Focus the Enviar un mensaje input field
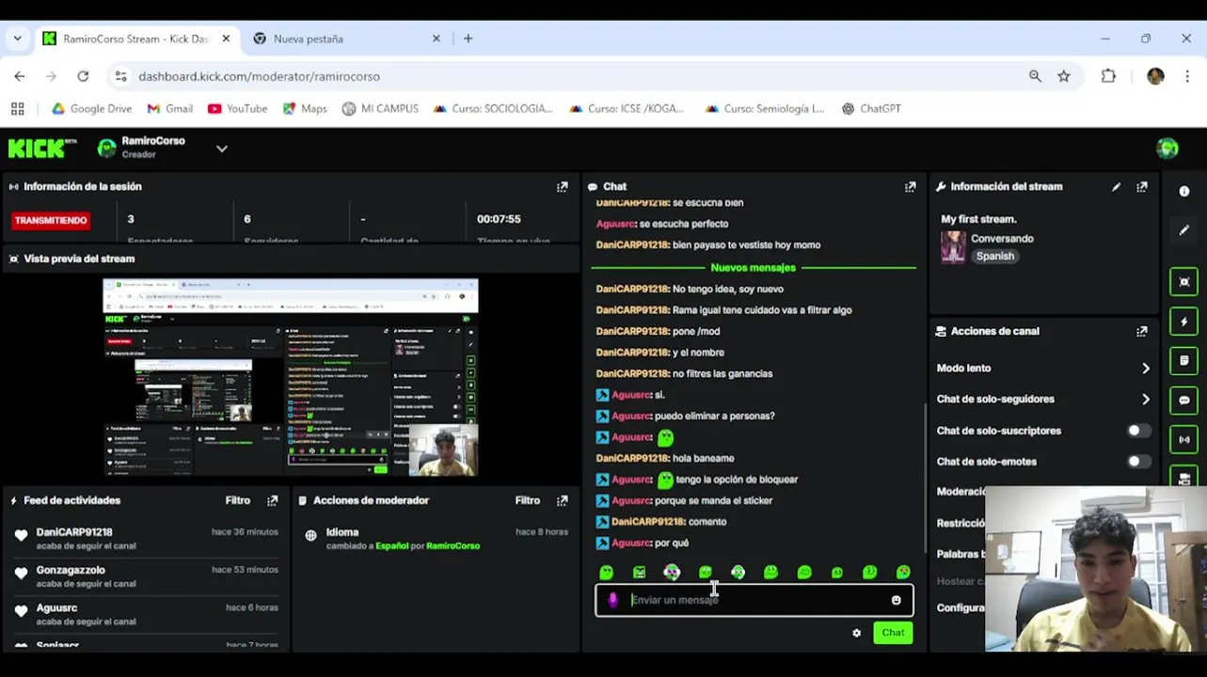The width and height of the screenshot is (1207, 677). 754,600
